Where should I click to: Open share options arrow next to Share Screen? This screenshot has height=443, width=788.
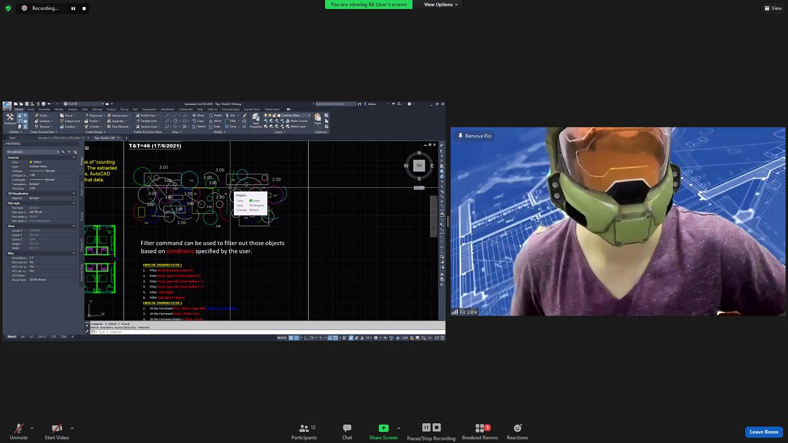tap(399, 428)
